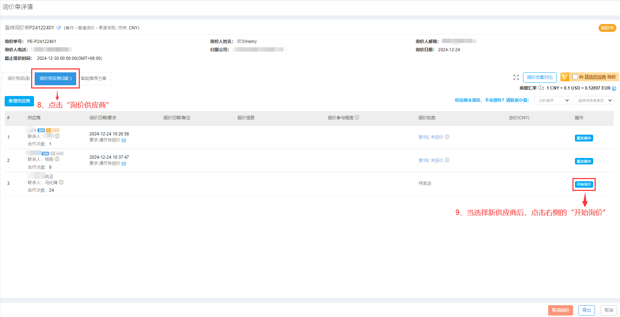Click 第1轮 未报价 in supplier row 1
The image size is (620, 317).
(431, 137)
